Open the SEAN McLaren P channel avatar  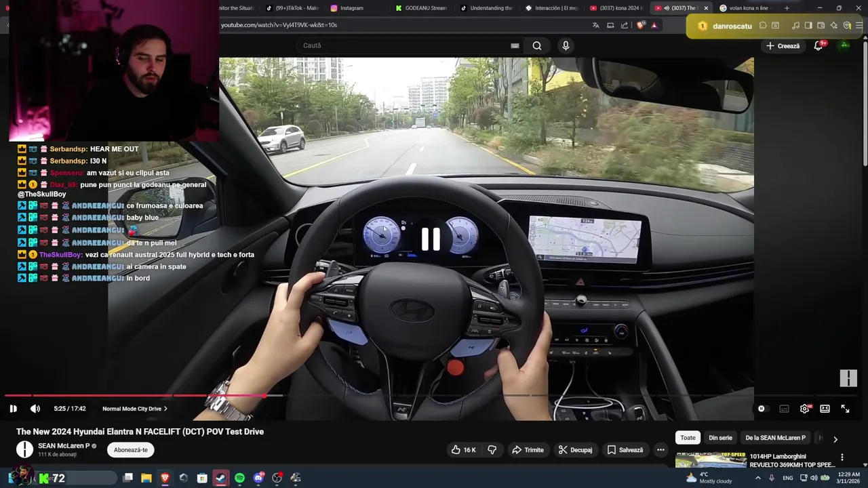point(24,449)
